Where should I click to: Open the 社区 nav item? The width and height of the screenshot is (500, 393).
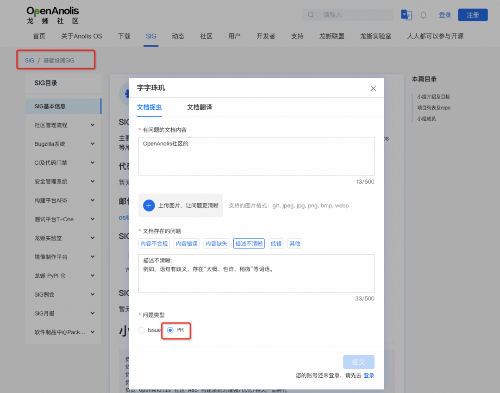coord(206,36)
